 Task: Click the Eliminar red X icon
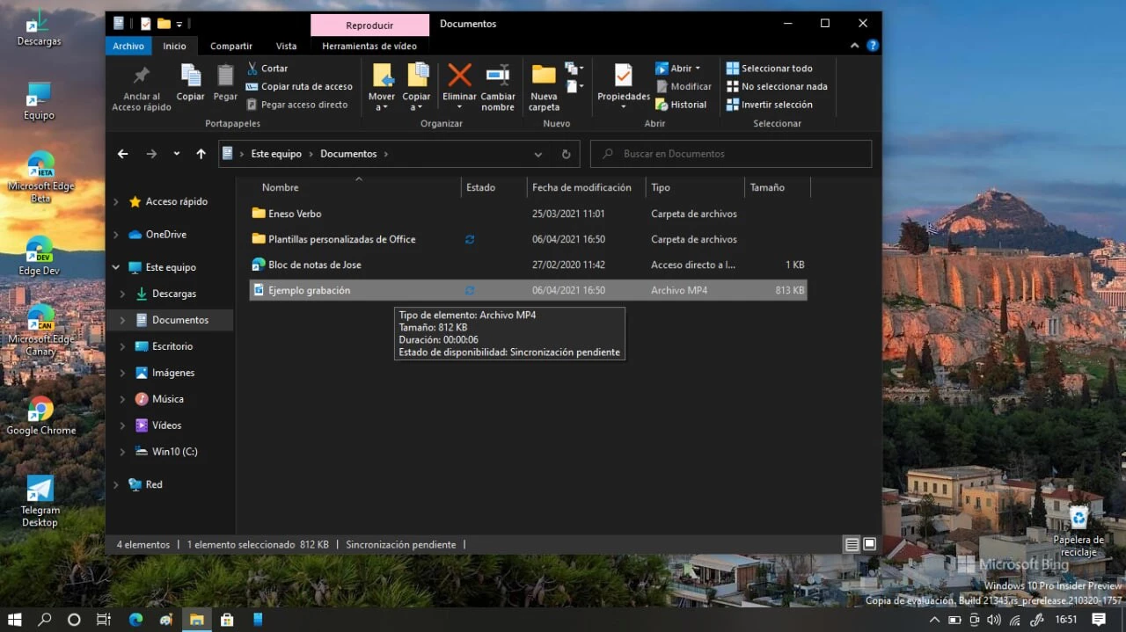[x=459, y=76]
